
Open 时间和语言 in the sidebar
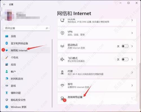27,79
